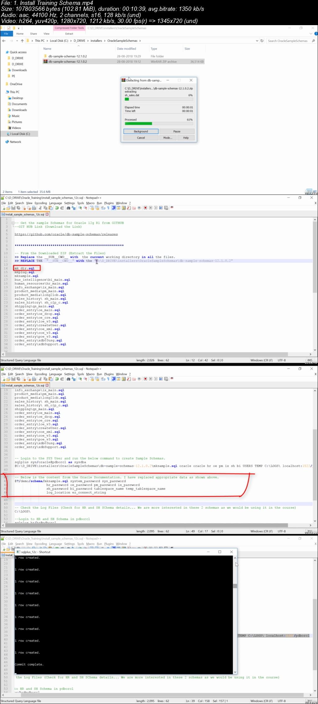The width and height of the screenshot is (318, 704).
Task: Select the db-sample-schemas File folder row
Action: pos(123,56)
